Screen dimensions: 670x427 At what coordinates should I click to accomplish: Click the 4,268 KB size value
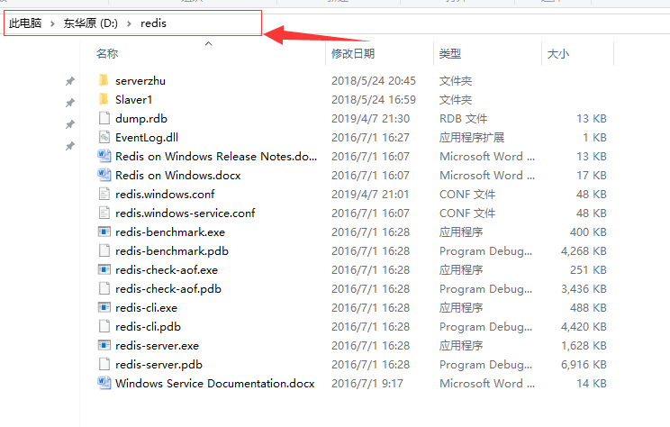tap(584, 251)
